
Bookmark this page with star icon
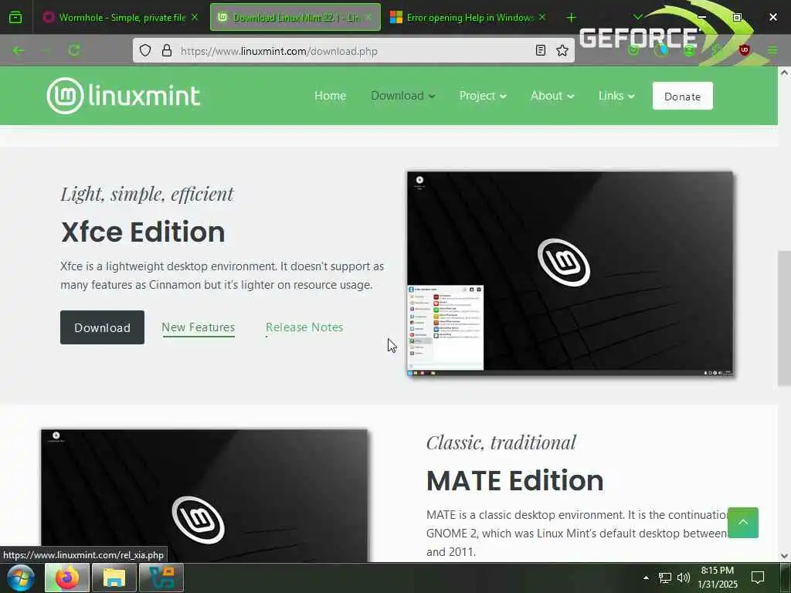(x=562, y=50)
